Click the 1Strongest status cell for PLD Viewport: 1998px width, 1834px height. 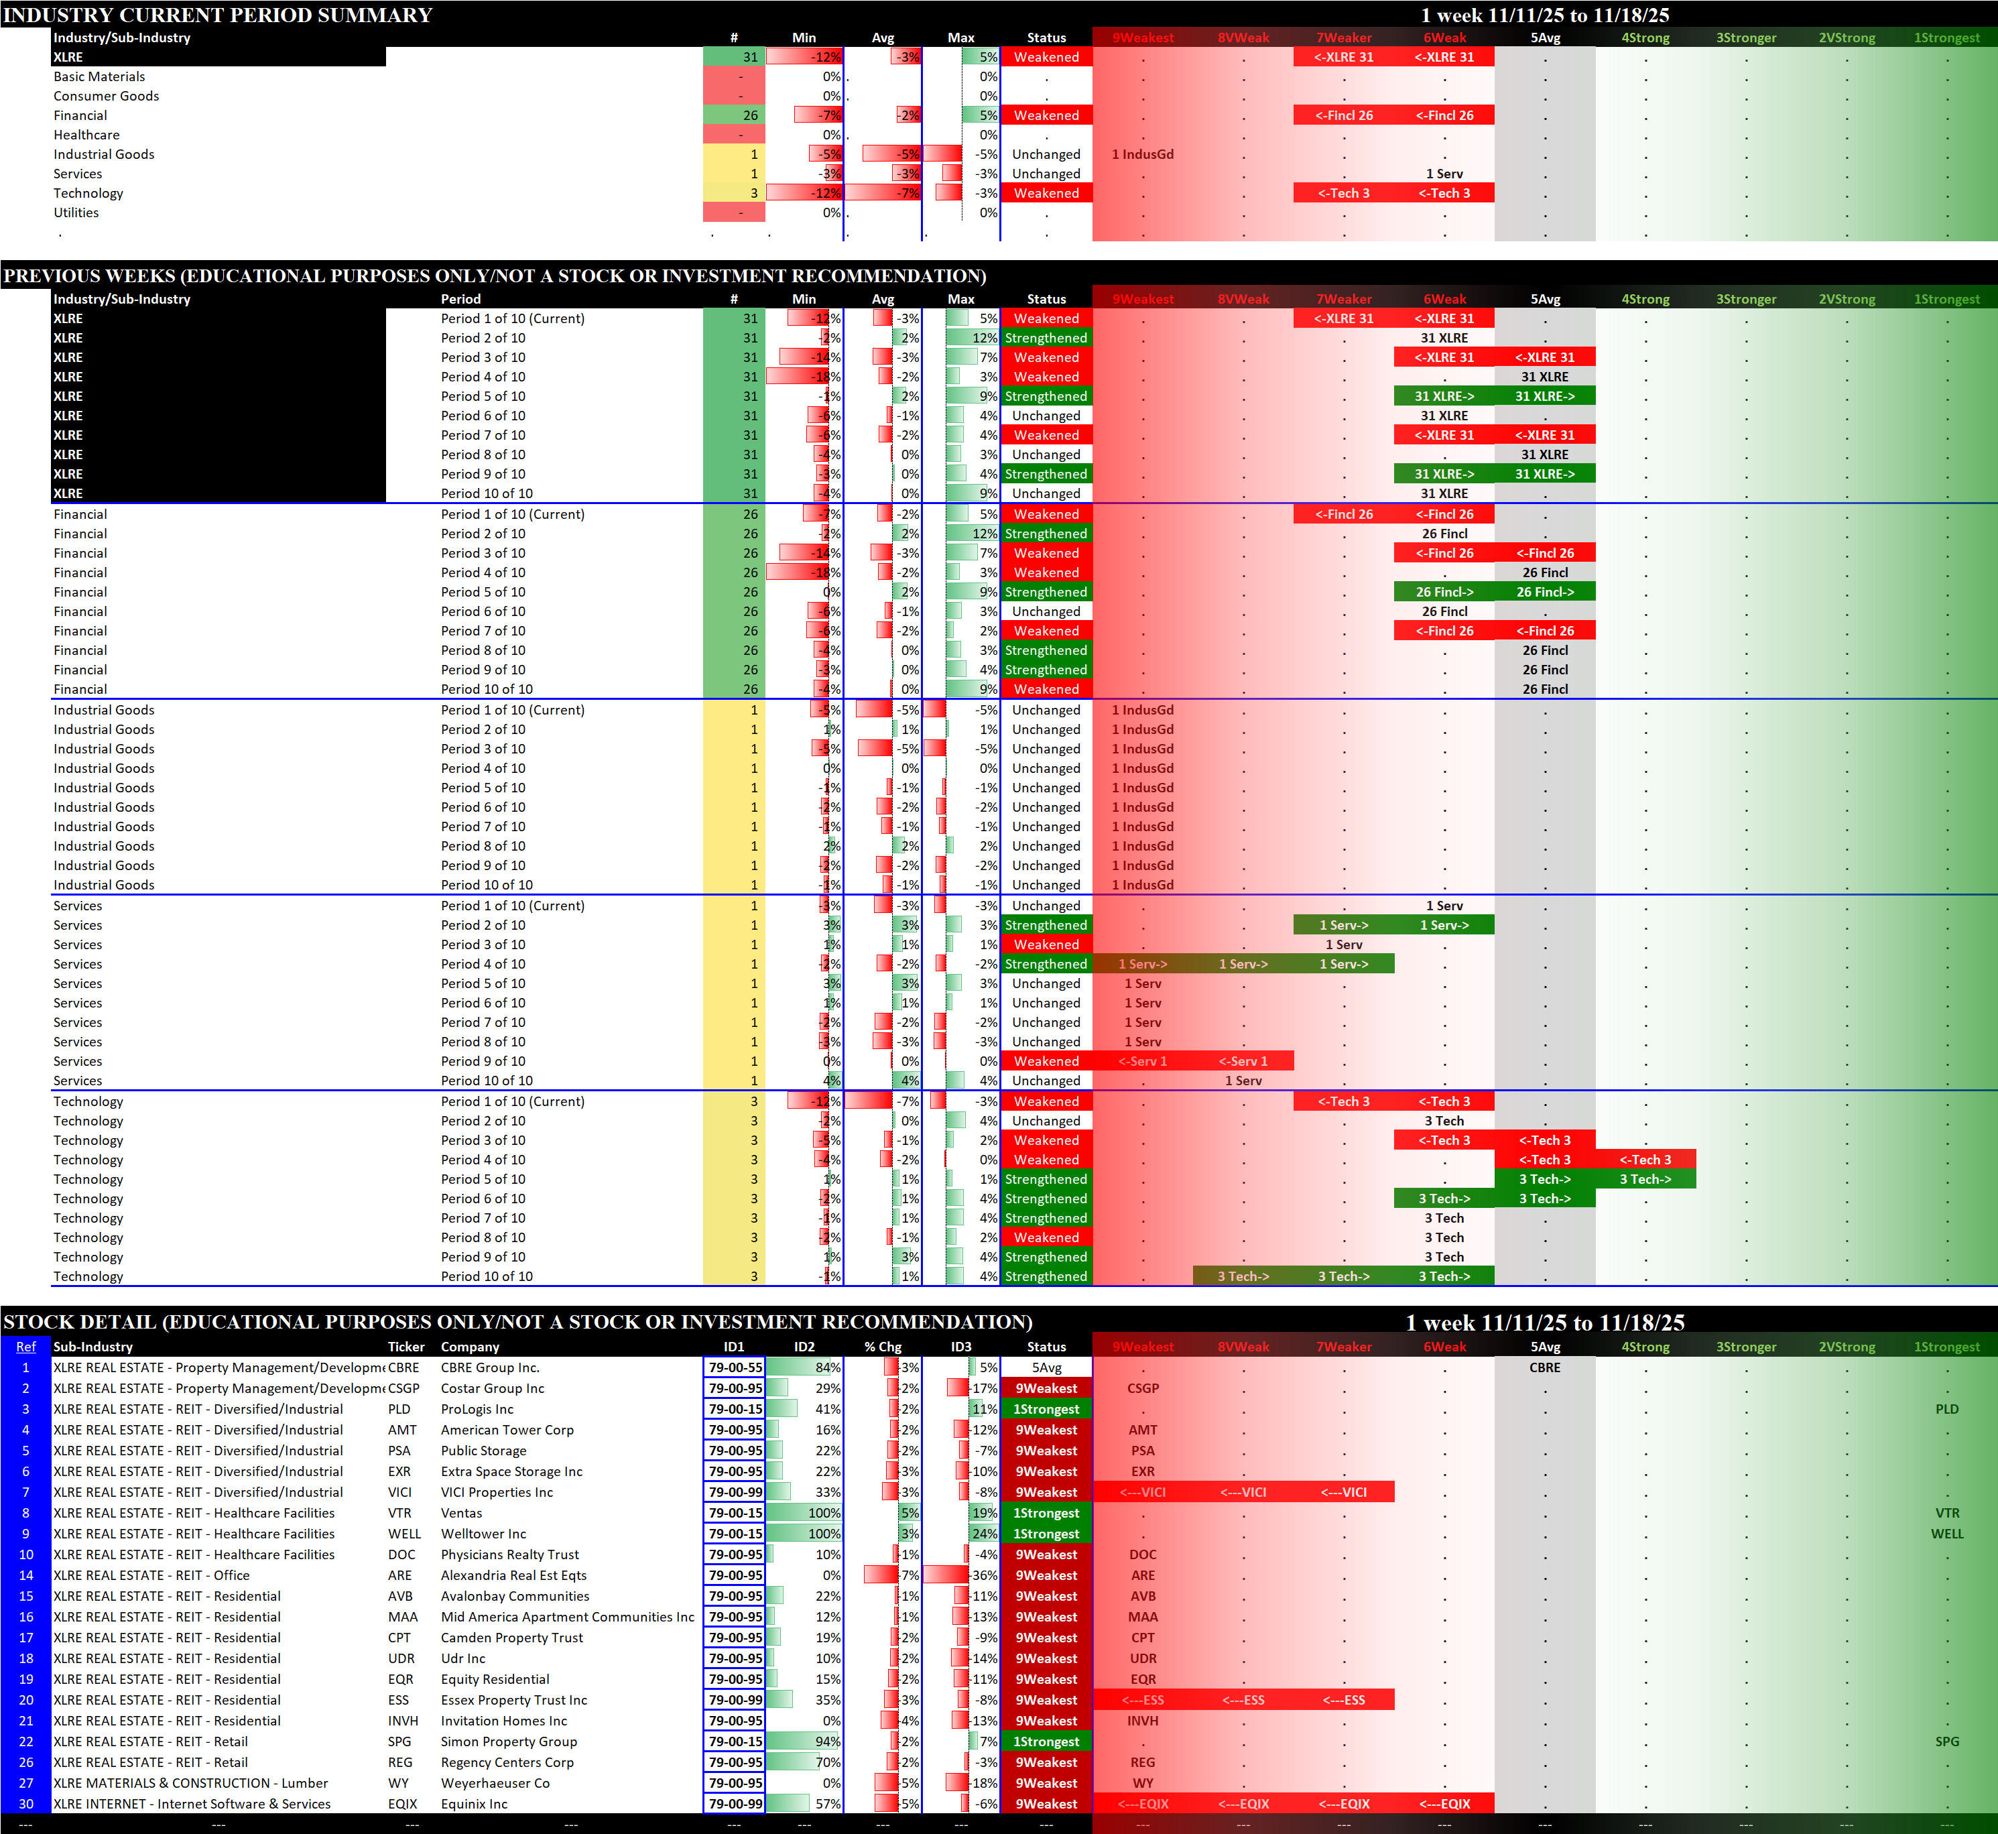[1046, 1409]
